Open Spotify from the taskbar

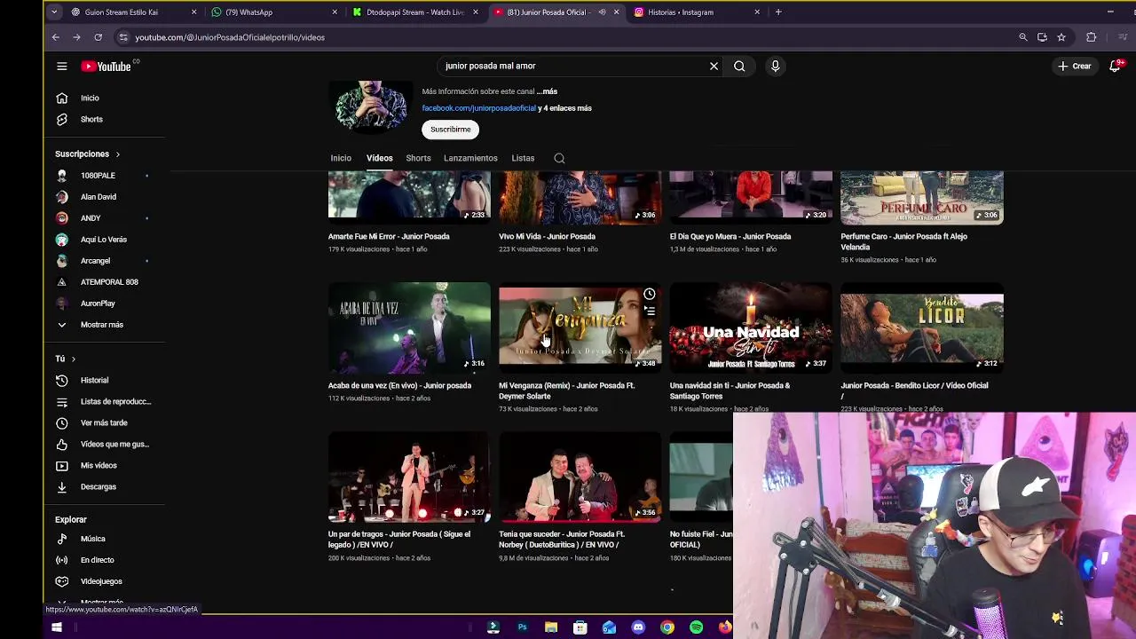(696, 627)
